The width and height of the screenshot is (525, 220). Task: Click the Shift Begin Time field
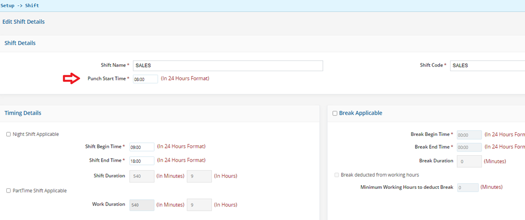(x=142, y=147)
